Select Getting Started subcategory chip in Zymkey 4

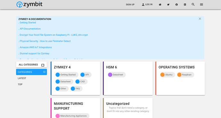tap(67, 75)
